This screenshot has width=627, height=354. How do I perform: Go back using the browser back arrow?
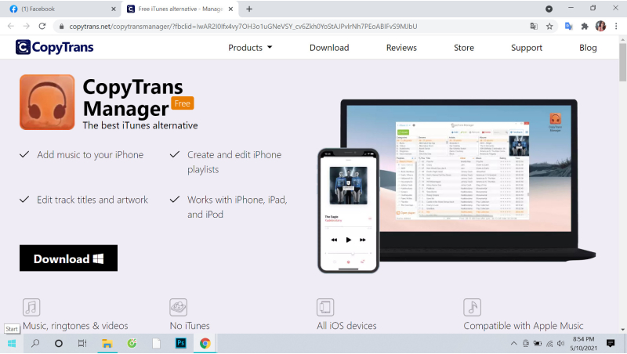coord(11,26)
